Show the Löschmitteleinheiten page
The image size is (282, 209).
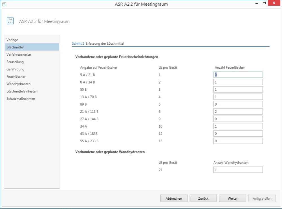point(22,91)
